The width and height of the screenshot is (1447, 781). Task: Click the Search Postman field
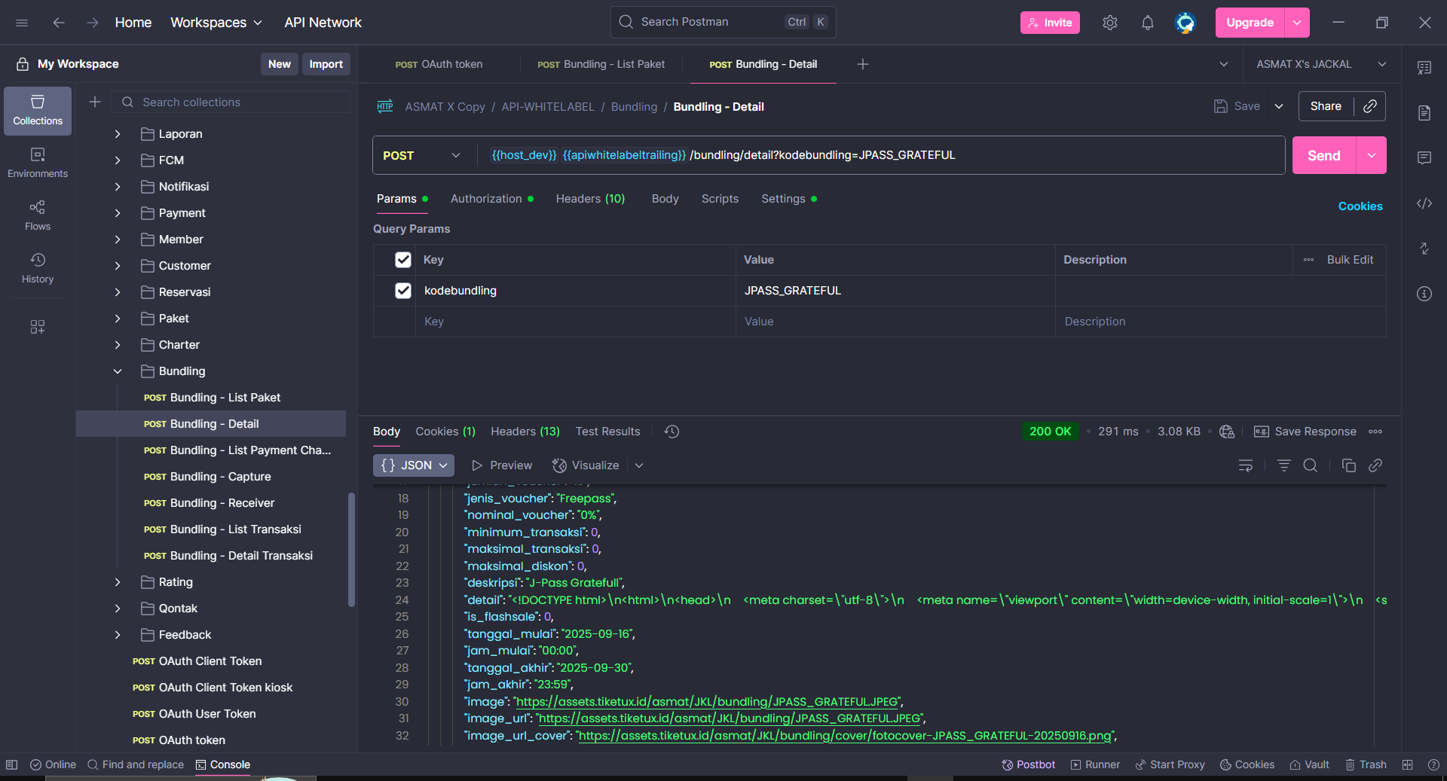tap(723, 22)
